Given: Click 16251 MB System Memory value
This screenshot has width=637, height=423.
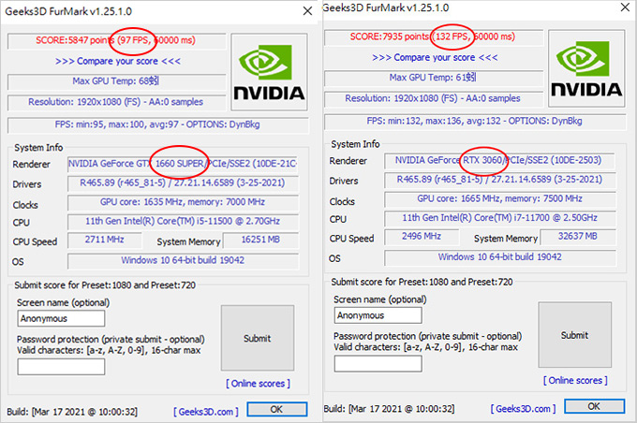Looking at the screenshot, I should 260,240.
